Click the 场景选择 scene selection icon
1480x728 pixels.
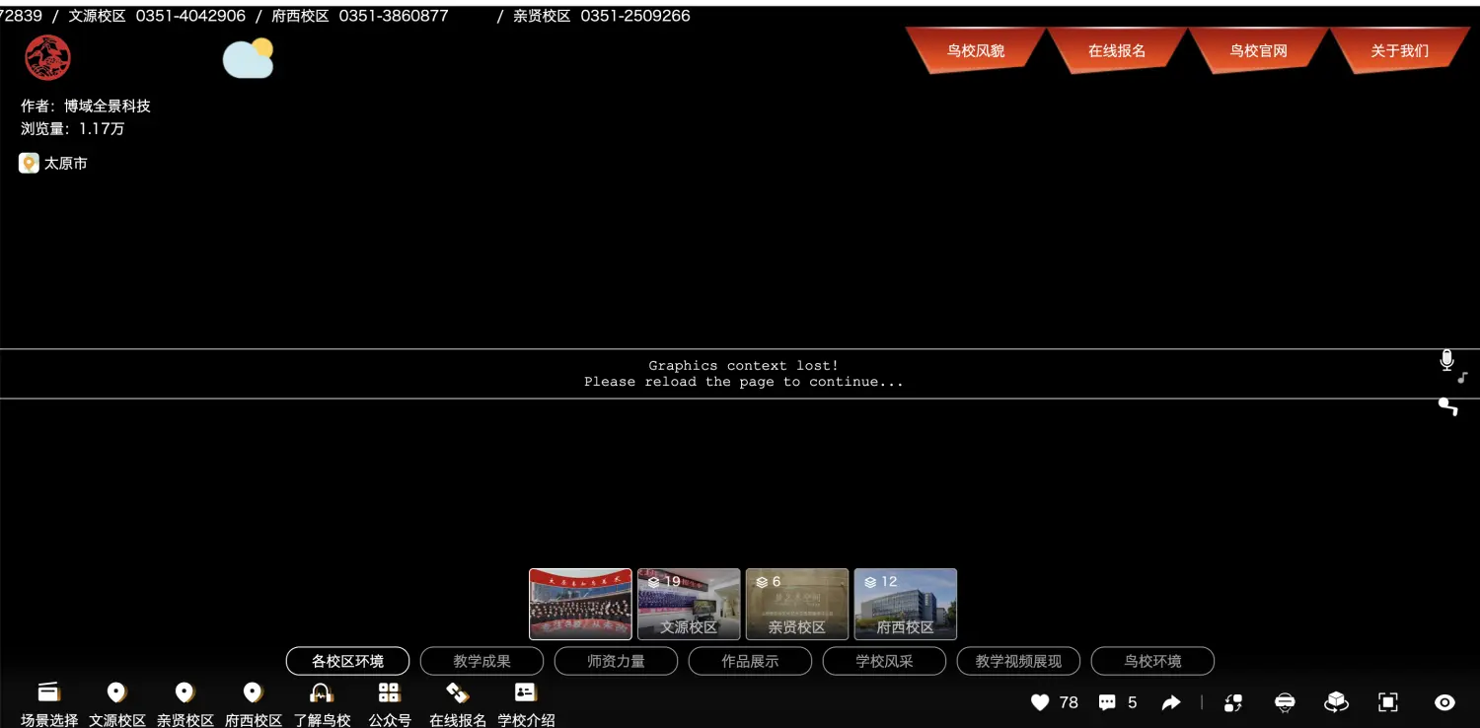(x=48, y=692)
